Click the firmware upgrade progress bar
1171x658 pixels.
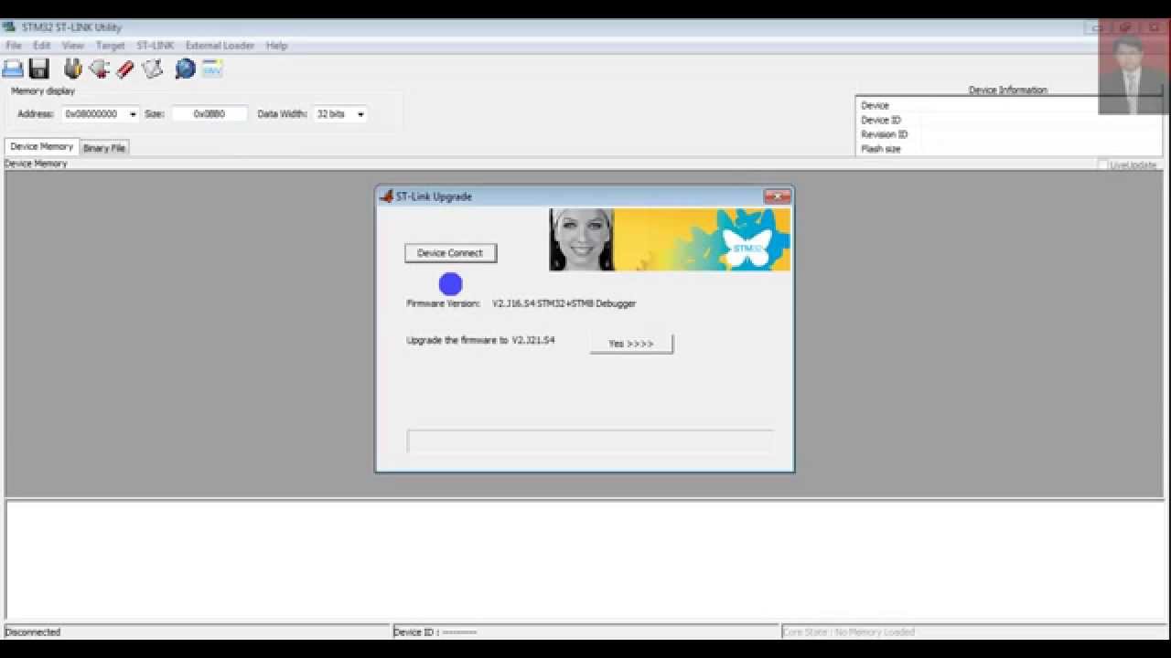[590, 441]
